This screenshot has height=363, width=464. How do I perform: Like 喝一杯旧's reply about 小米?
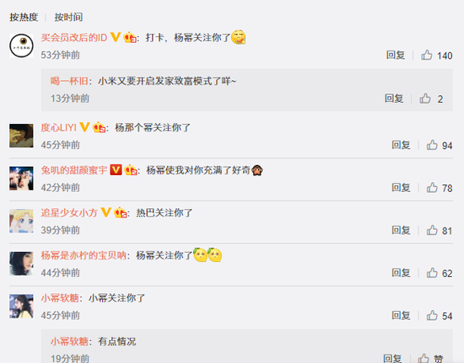[425, 99]
